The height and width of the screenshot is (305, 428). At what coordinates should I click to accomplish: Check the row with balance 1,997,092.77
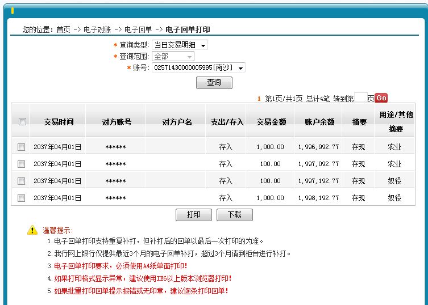point(21,164)
